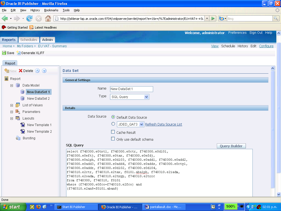
Task: Click the Data Set panel scrollbar thumb
Action: [x=272, y=129]
